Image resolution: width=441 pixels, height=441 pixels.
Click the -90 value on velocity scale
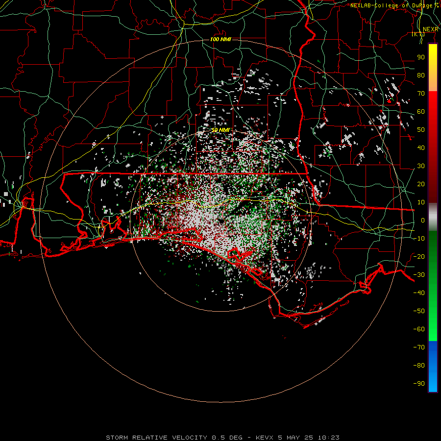tap(419, 383)
